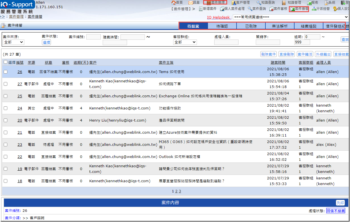Sort by 客戶 column header

93,62
